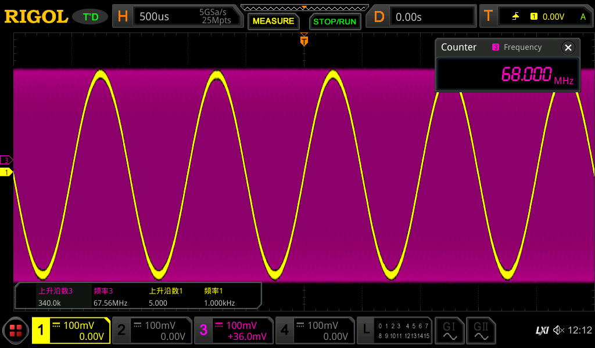Enable channel 2 display
Image resolution: width=595 pixels, height=348 pixels.
point(152,330)
